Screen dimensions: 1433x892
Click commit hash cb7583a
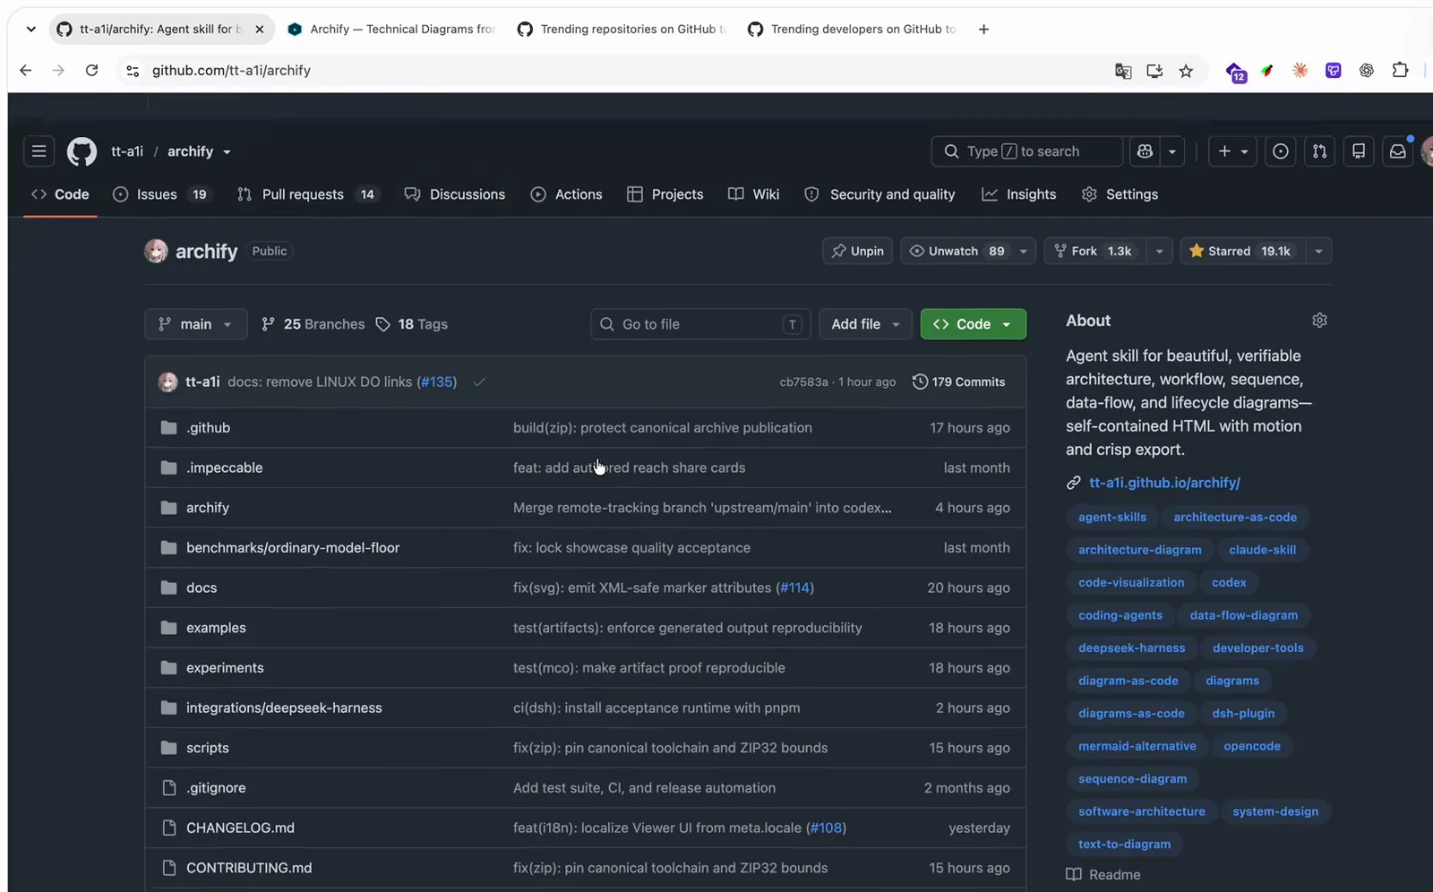click(803, 382)
